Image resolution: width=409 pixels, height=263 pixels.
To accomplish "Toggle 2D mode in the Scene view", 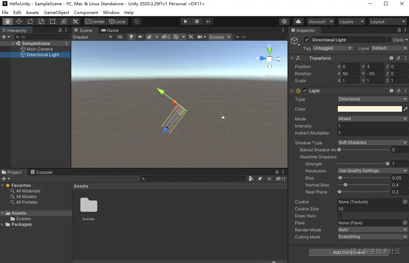I will (120, 37).
